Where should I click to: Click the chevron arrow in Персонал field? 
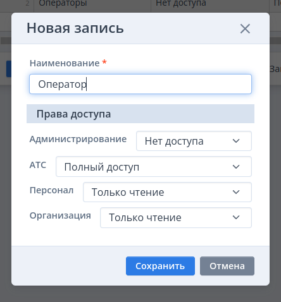coord(236,192)
